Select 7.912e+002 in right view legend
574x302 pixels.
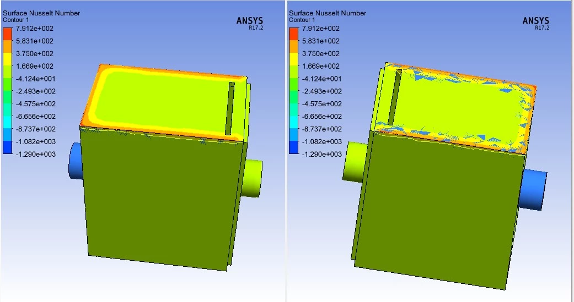(321, 29)
